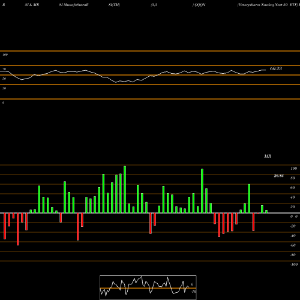Click the RSI axis label 70

[4, 69]
